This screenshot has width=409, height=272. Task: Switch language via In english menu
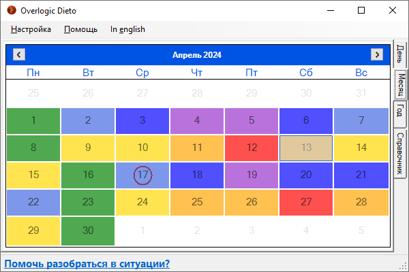[x=127, y=29]
